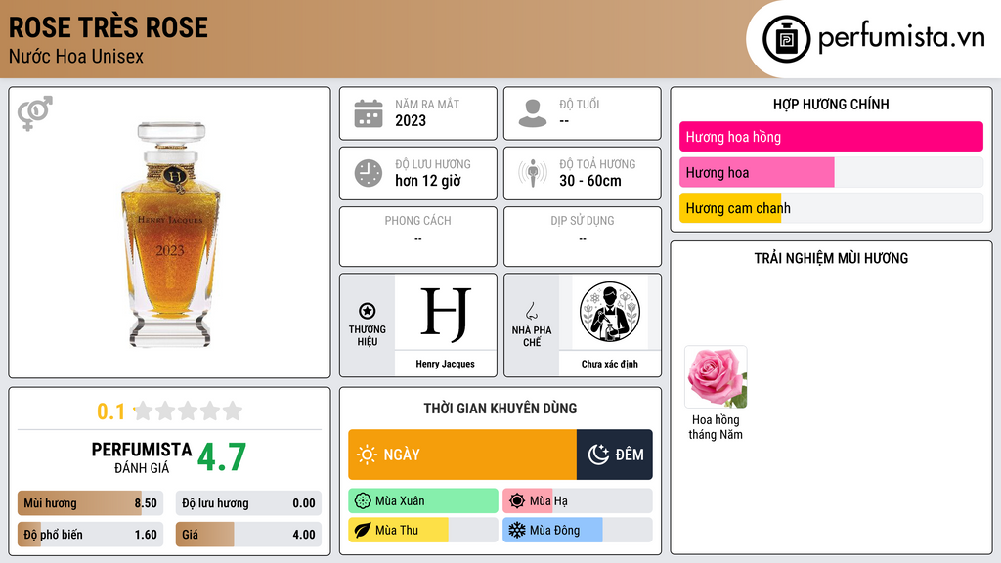The height and width of the screenshot is (563, 1001).
Task: Click the PERFUMISTA ĐÁNH GIÁ label
Action: [x=142, y=457]
